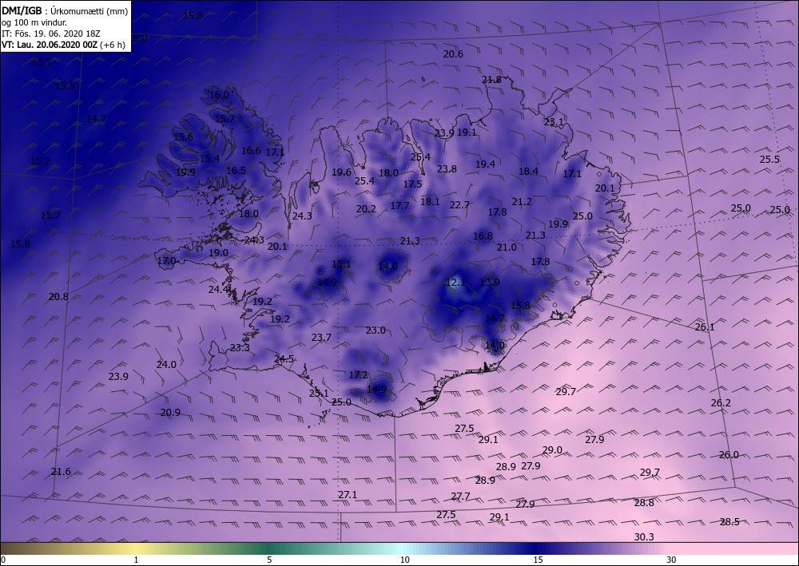
Task: Click the 21.2 value label
Action: tap(522, 202)
